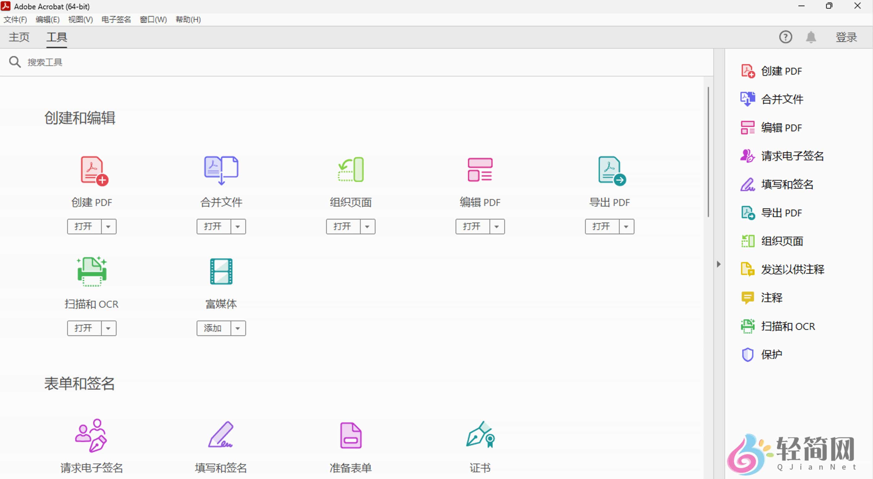Image resolution: width=873 pixels, height=479 pixels.
Task: Click the notification bell icon
Action: pyautogui.click(x=811, y=37)
